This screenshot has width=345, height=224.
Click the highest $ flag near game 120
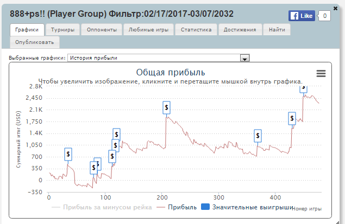tap(117, 134)
